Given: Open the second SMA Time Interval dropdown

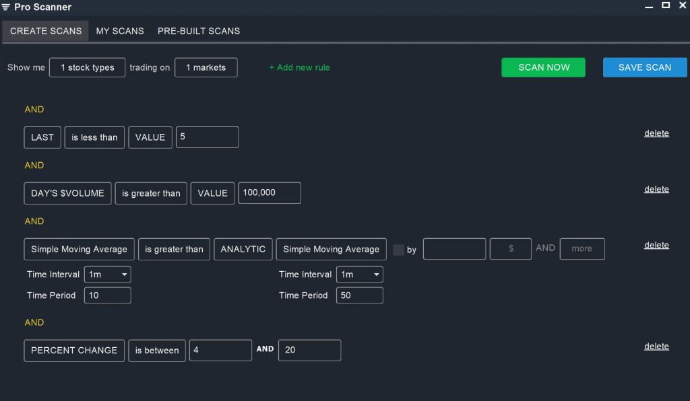Looking at the screenshot, I should click(x=360, y=275).
